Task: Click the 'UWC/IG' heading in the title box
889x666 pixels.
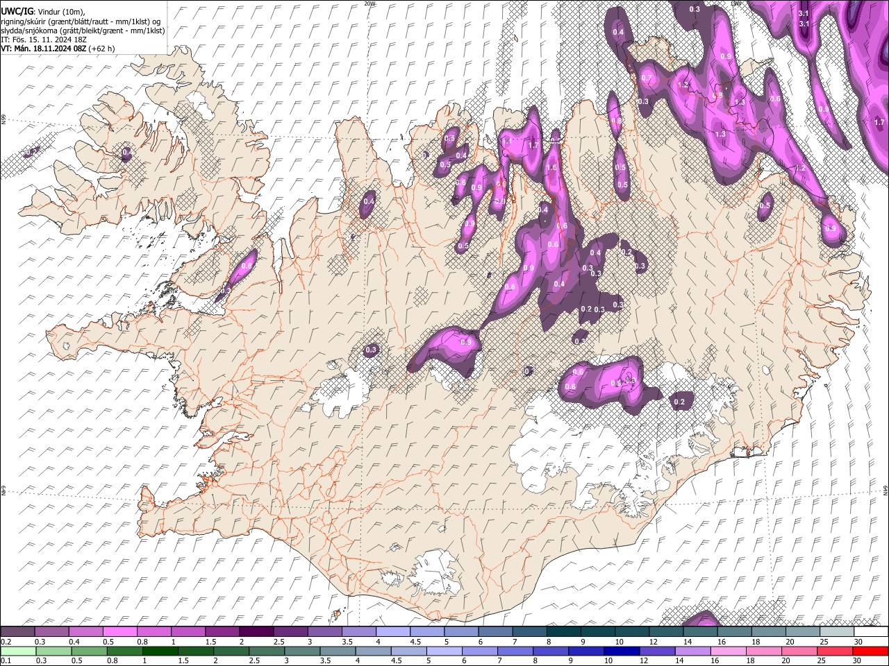Action: [17, 12]
